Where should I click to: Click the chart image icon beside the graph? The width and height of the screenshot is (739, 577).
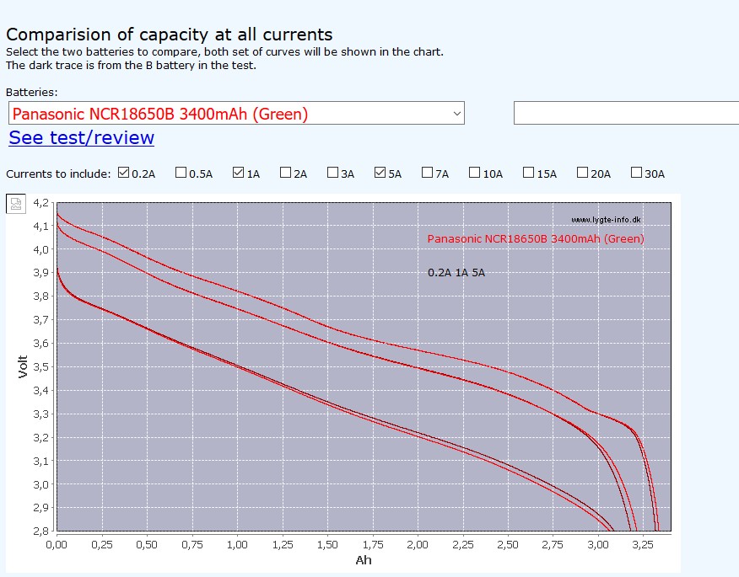click(x=15, y=204)
